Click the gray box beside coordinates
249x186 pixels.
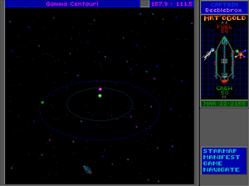click(x=144, y=4)
